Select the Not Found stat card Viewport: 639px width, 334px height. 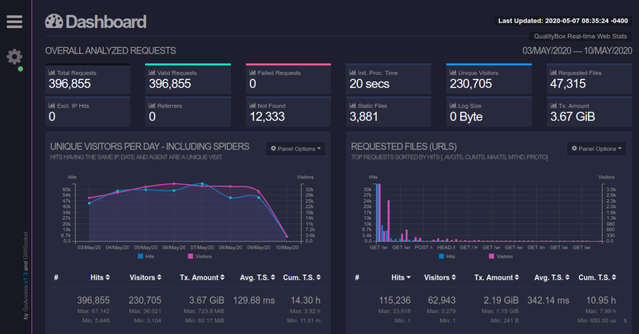tap(288, 112)
